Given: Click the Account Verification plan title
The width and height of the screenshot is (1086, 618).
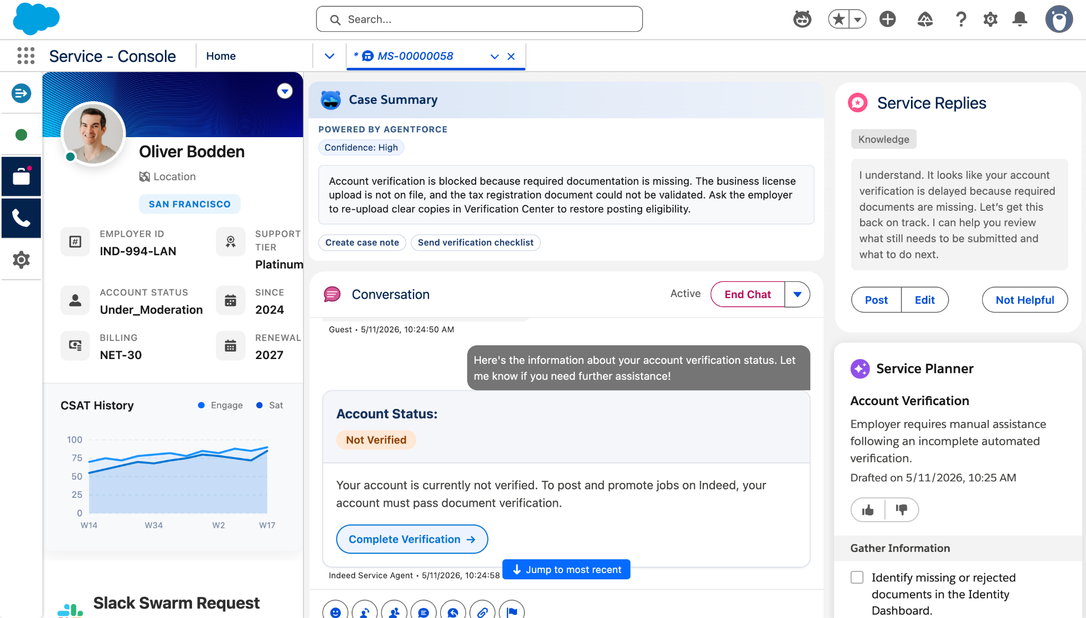Looking at the screenshot, I should point(909,401).
